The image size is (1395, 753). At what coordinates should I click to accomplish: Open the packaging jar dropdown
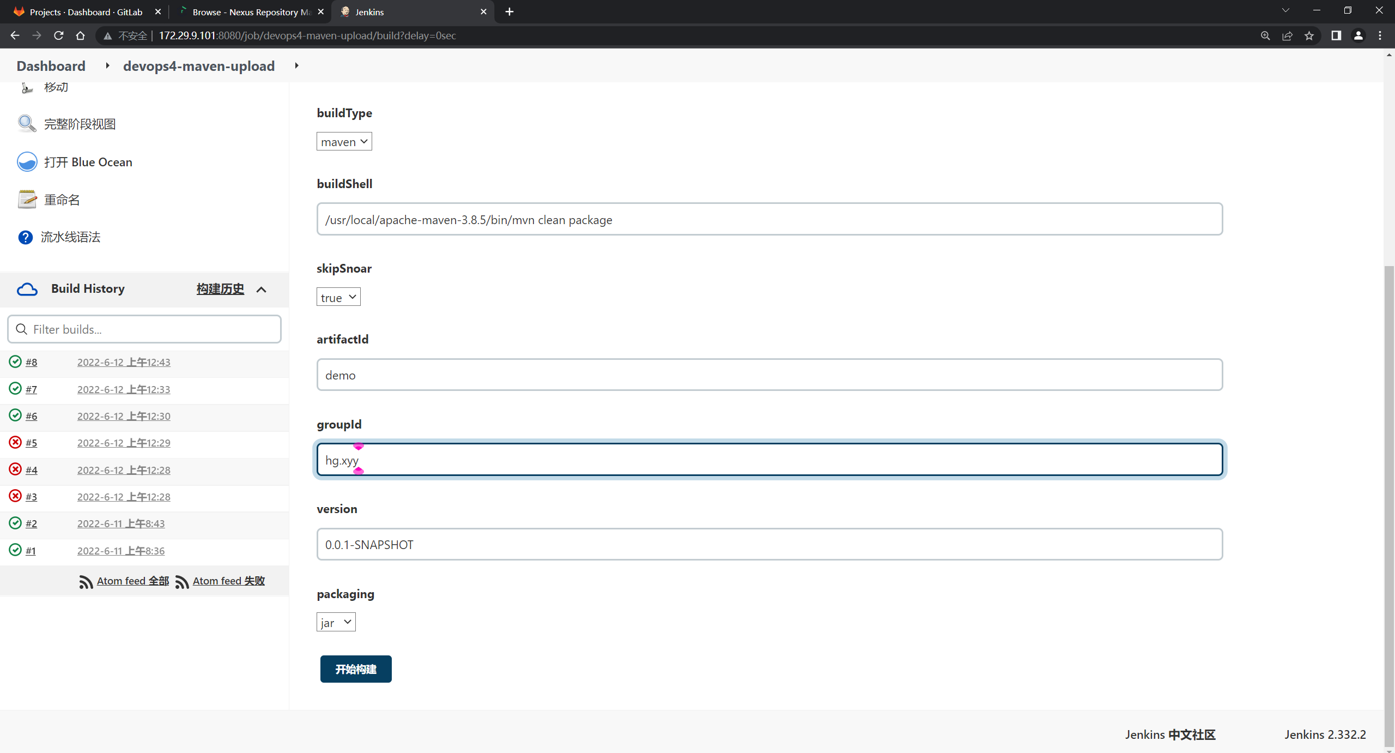coord(336,622)
